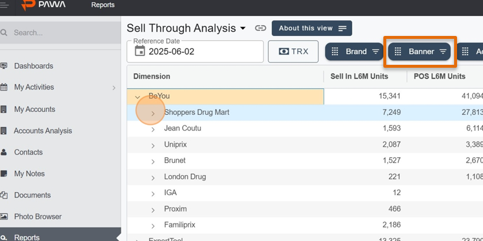This screenshot has width=483, height=241.
Task: Click the Search input field
Action: coord(60,32)
